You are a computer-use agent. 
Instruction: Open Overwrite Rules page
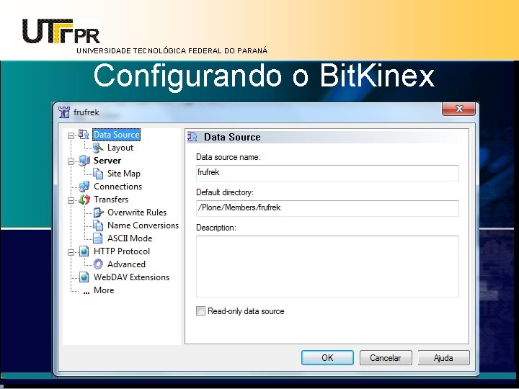(x=137, y=213)
